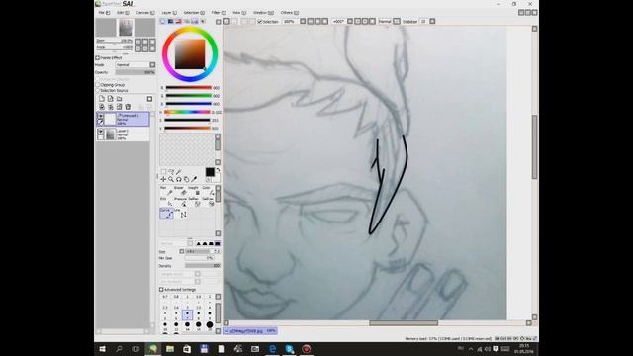The width and height of the screenshot is (633, 356).
Task: Swap foreground and background colors arrow
Action: pyautogui.click(x=218, y=170)
